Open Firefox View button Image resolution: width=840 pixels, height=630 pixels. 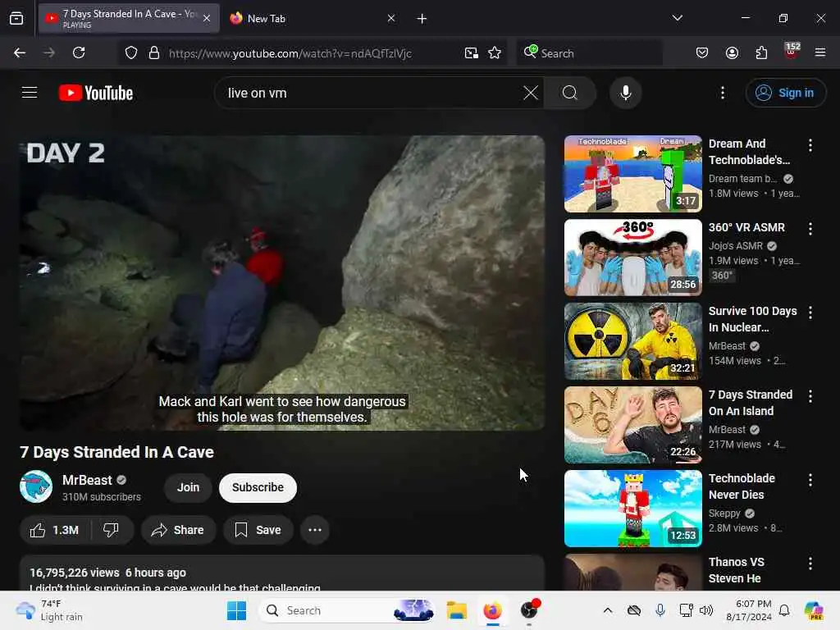point(16,19)
